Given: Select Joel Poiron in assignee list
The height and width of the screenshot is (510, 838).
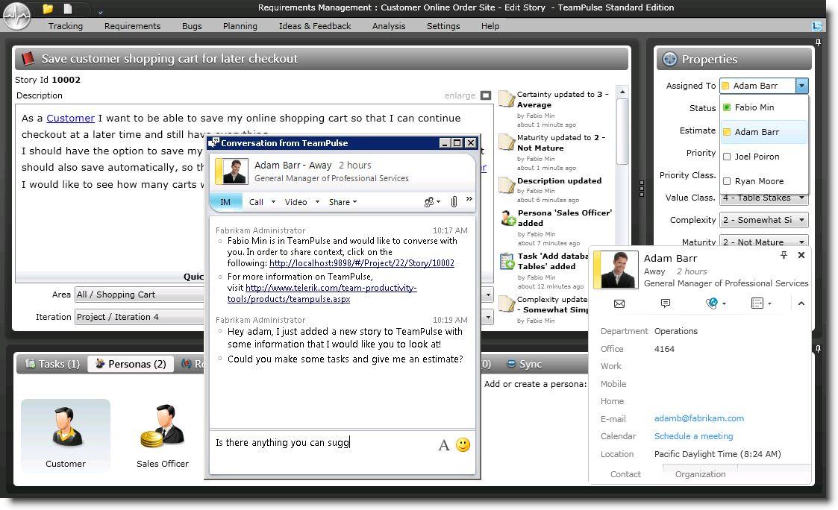Looking at the screenshot, I should tap(756, 157).
